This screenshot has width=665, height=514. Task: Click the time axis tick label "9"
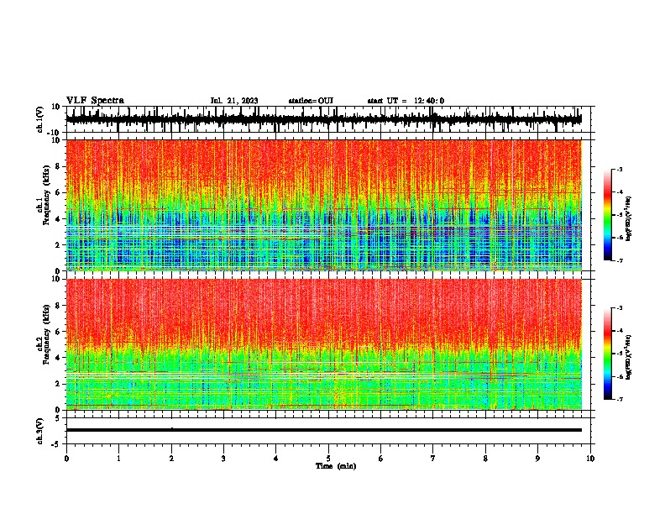click(x=537, y=459)
